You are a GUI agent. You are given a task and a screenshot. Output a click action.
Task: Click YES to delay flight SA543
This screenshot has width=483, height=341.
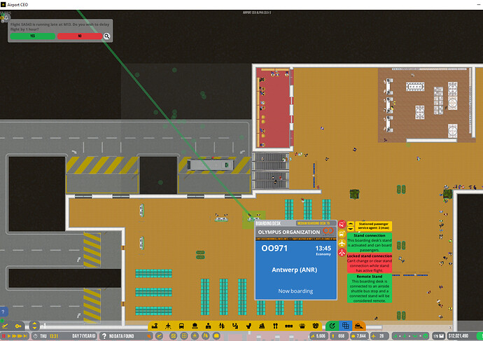(33, 36)
